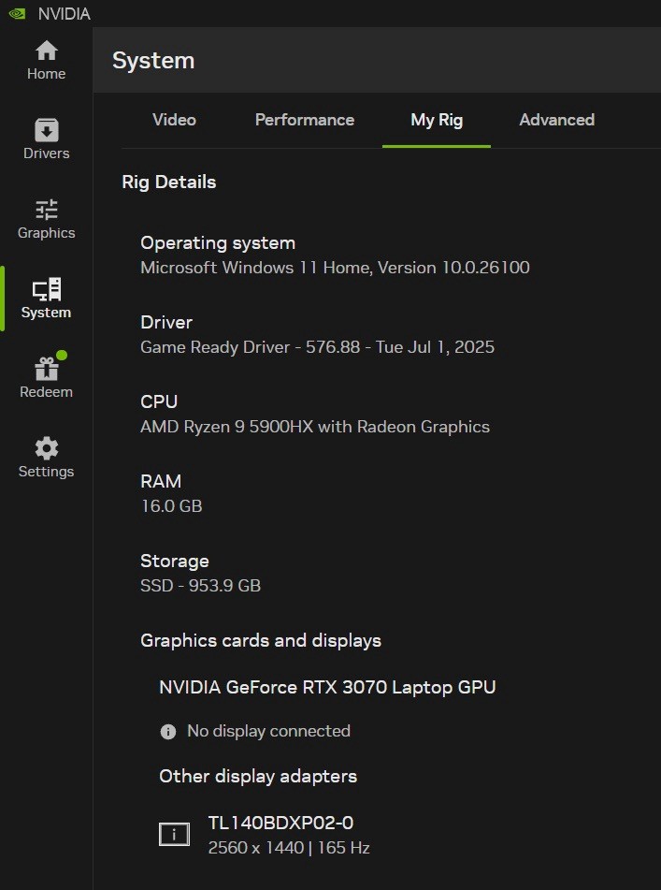The width and height of the screenshot is (661, 890).
Task: Click Other display adapters heading
Action: pos(258,777)
